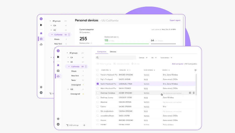The image size is (235, 133).
Task: Open the Tune version filter dropdown
Action: click(x=166, y=58)
